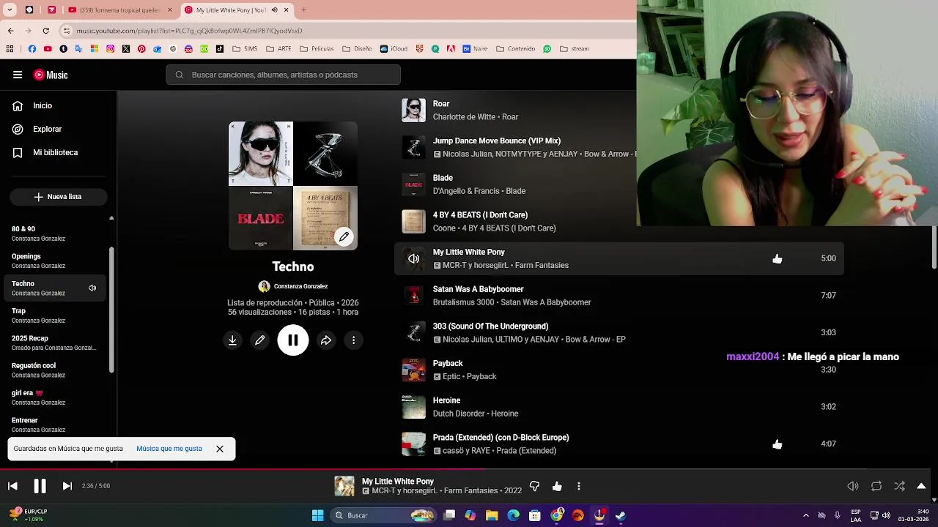Play the Heroine track
Viewport: 938px width, 527px height.
click(x=413, y=407)
